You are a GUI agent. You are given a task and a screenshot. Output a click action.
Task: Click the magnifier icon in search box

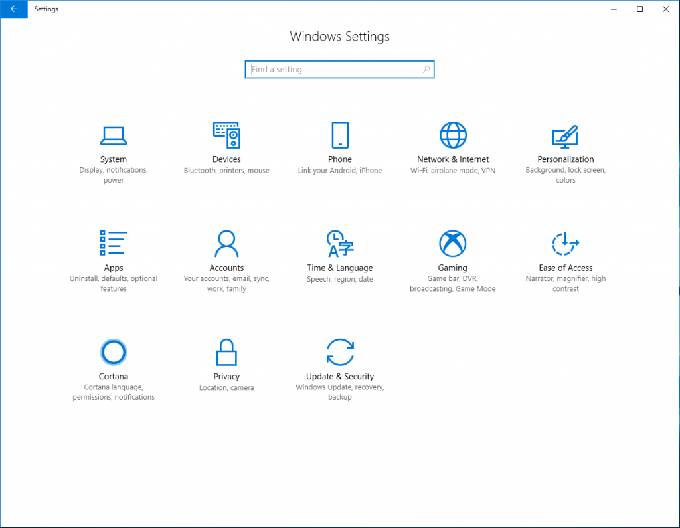click(x=426, y=70)
